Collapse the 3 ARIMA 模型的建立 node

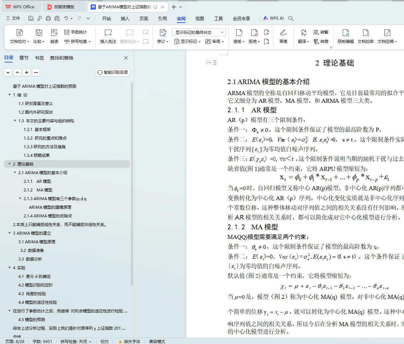[9, 233]
